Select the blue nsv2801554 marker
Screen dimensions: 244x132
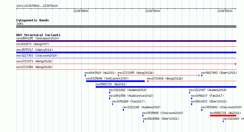(x=110, y=98)
